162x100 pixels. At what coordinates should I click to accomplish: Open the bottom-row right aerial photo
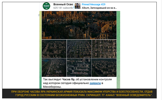pyautogui.click(x=104, y=67)
